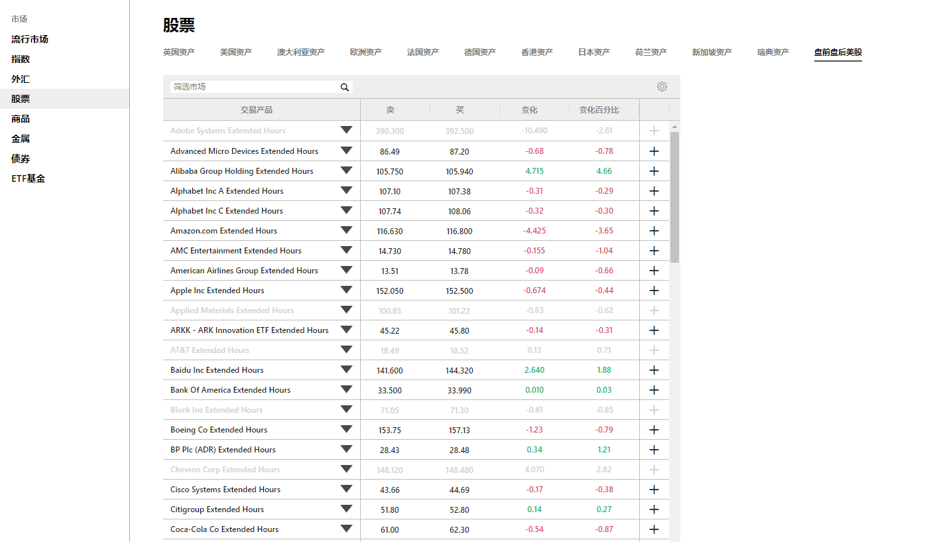
Task: Switch to the 美国资产 tab
Action: pos(236,52)
